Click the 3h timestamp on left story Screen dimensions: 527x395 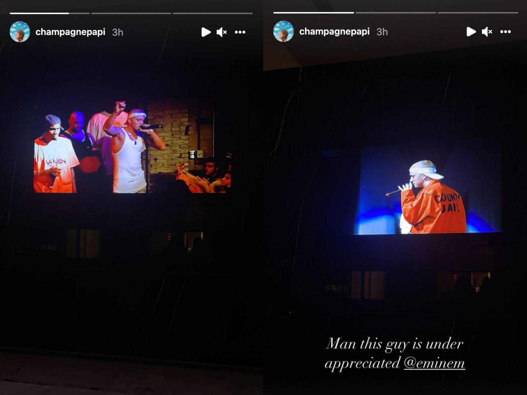117,32
